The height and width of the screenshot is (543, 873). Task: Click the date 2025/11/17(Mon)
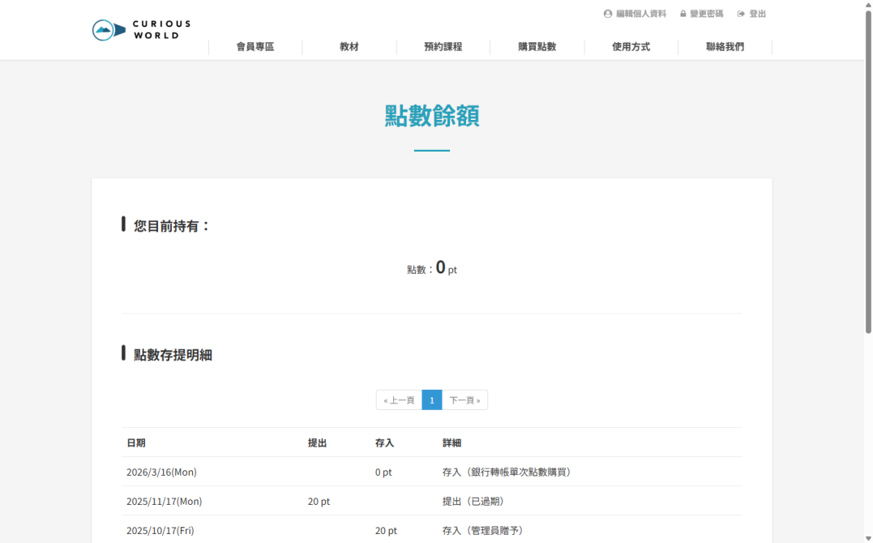pos(165,501)
